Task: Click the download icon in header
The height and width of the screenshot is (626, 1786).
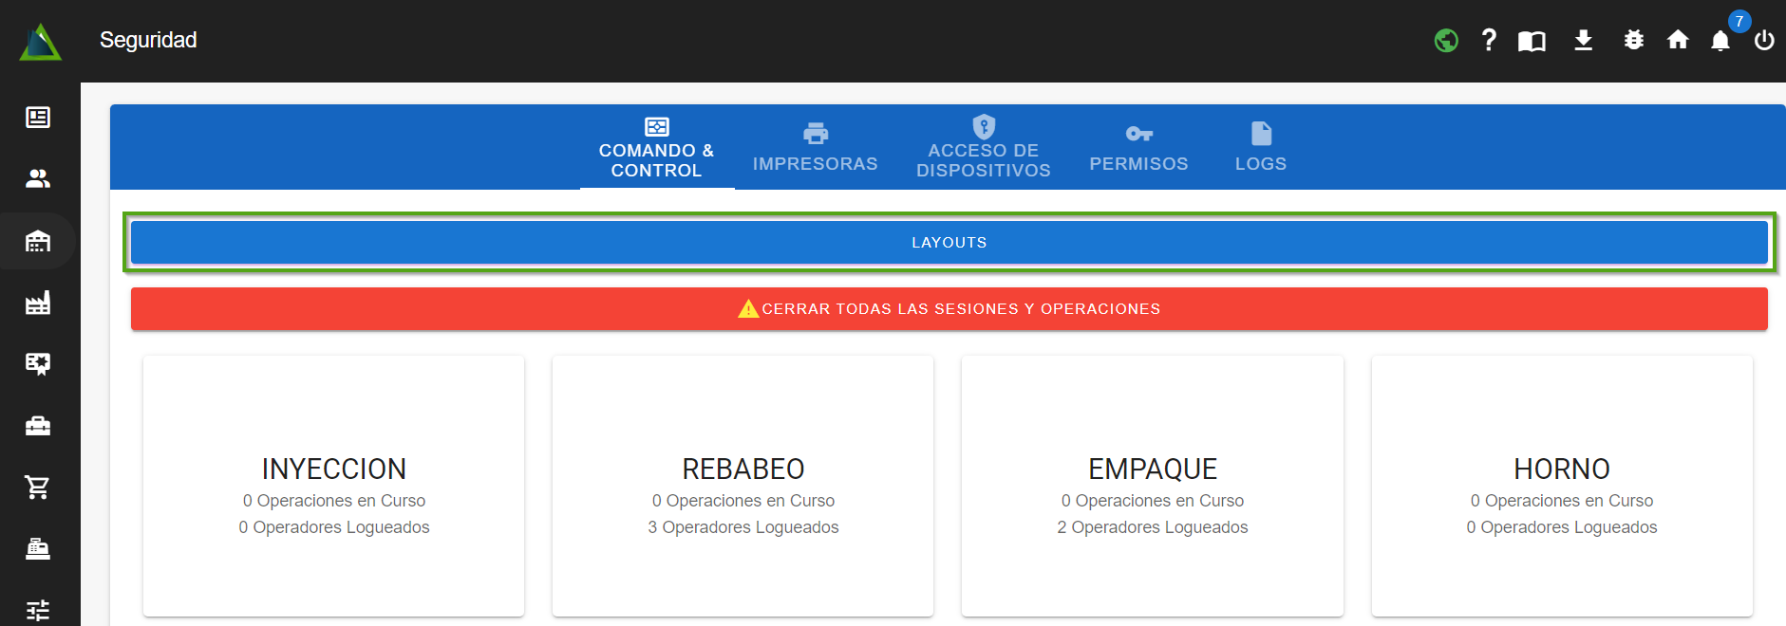Action: [x=1583, y=40]
